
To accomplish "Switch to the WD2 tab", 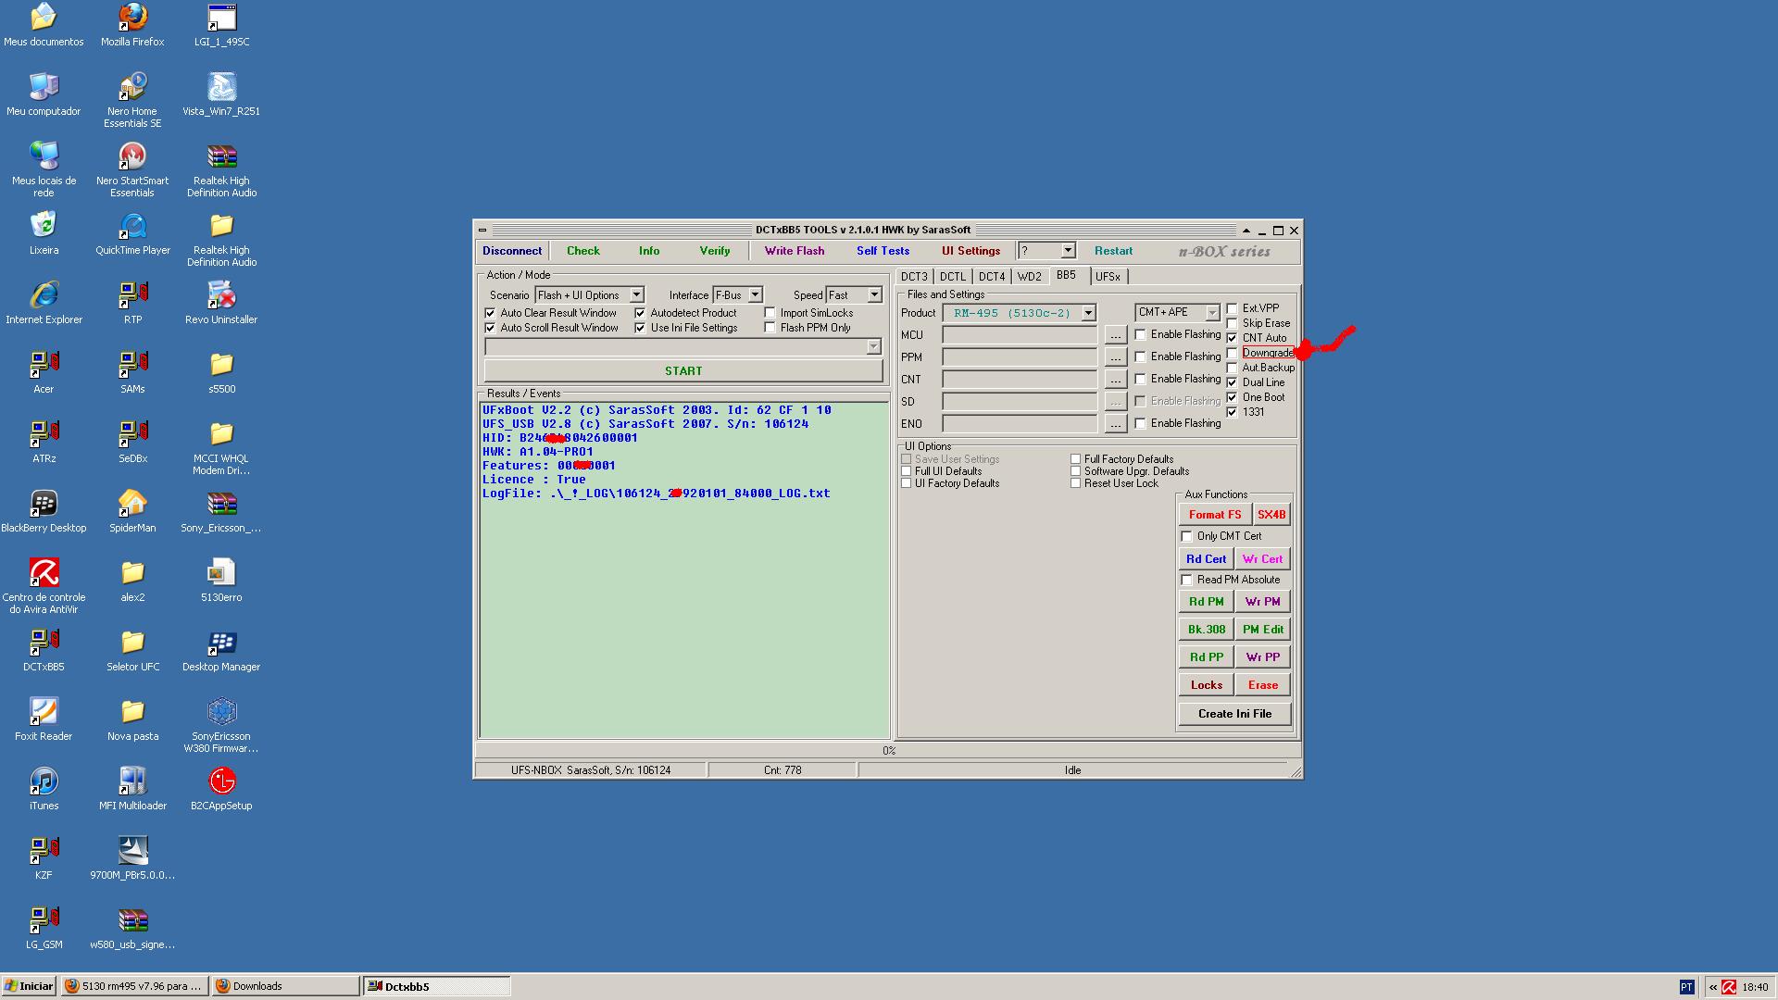I will 1029,277.
